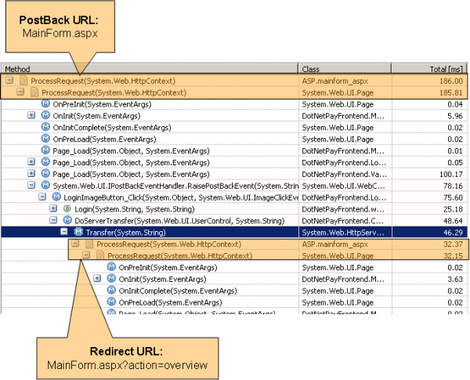Click the page icon of the 32.37 ProcessRequest row
The width and height of the screenshot is (470, 380).
click(x=89, y=244)
